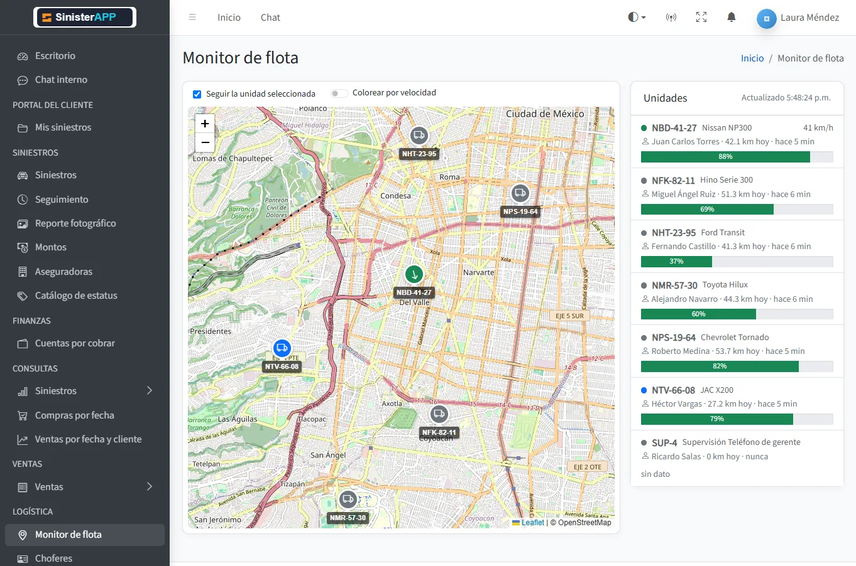Select the NHT-23-95 truck marker on map
Screen dimensions: 856x566
(x=419, y=136)
